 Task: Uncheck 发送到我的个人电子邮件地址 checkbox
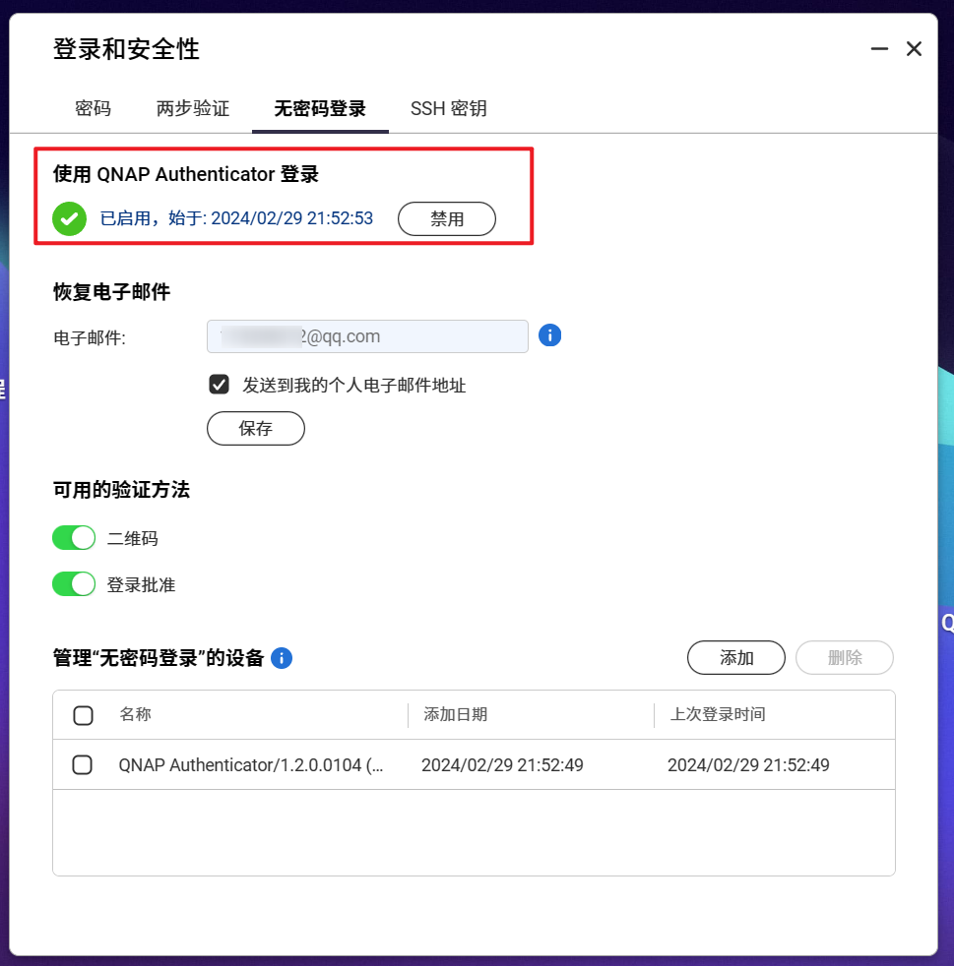point(219,385)
